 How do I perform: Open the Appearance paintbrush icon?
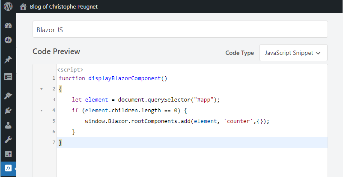click(8, 96)
